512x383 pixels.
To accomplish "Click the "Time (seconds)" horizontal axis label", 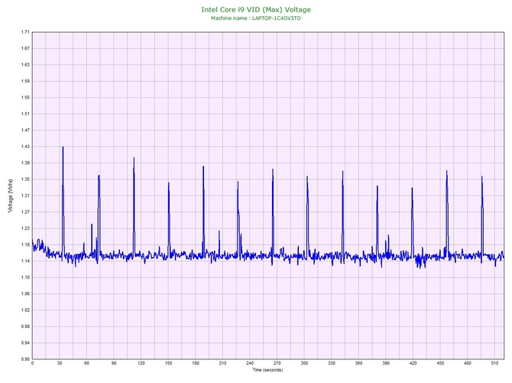I will (267, 370).
